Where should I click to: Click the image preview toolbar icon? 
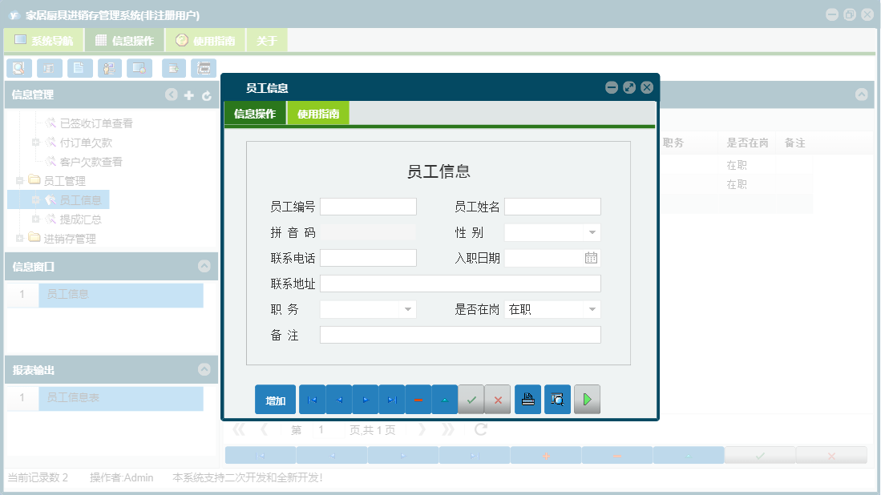[x=139, y=68]
